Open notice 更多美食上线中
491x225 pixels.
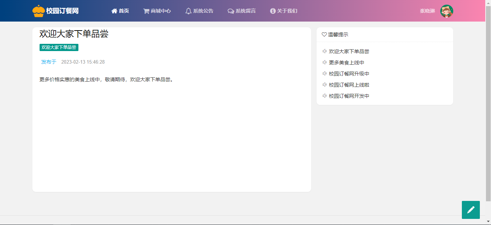coord(346,63)
